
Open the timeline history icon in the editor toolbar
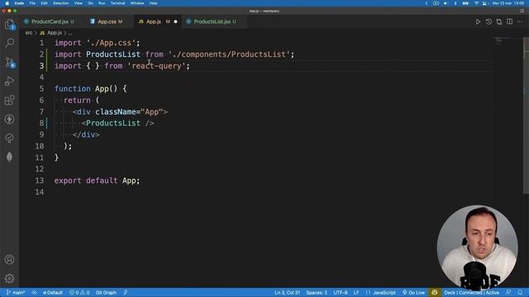point(488,22)
